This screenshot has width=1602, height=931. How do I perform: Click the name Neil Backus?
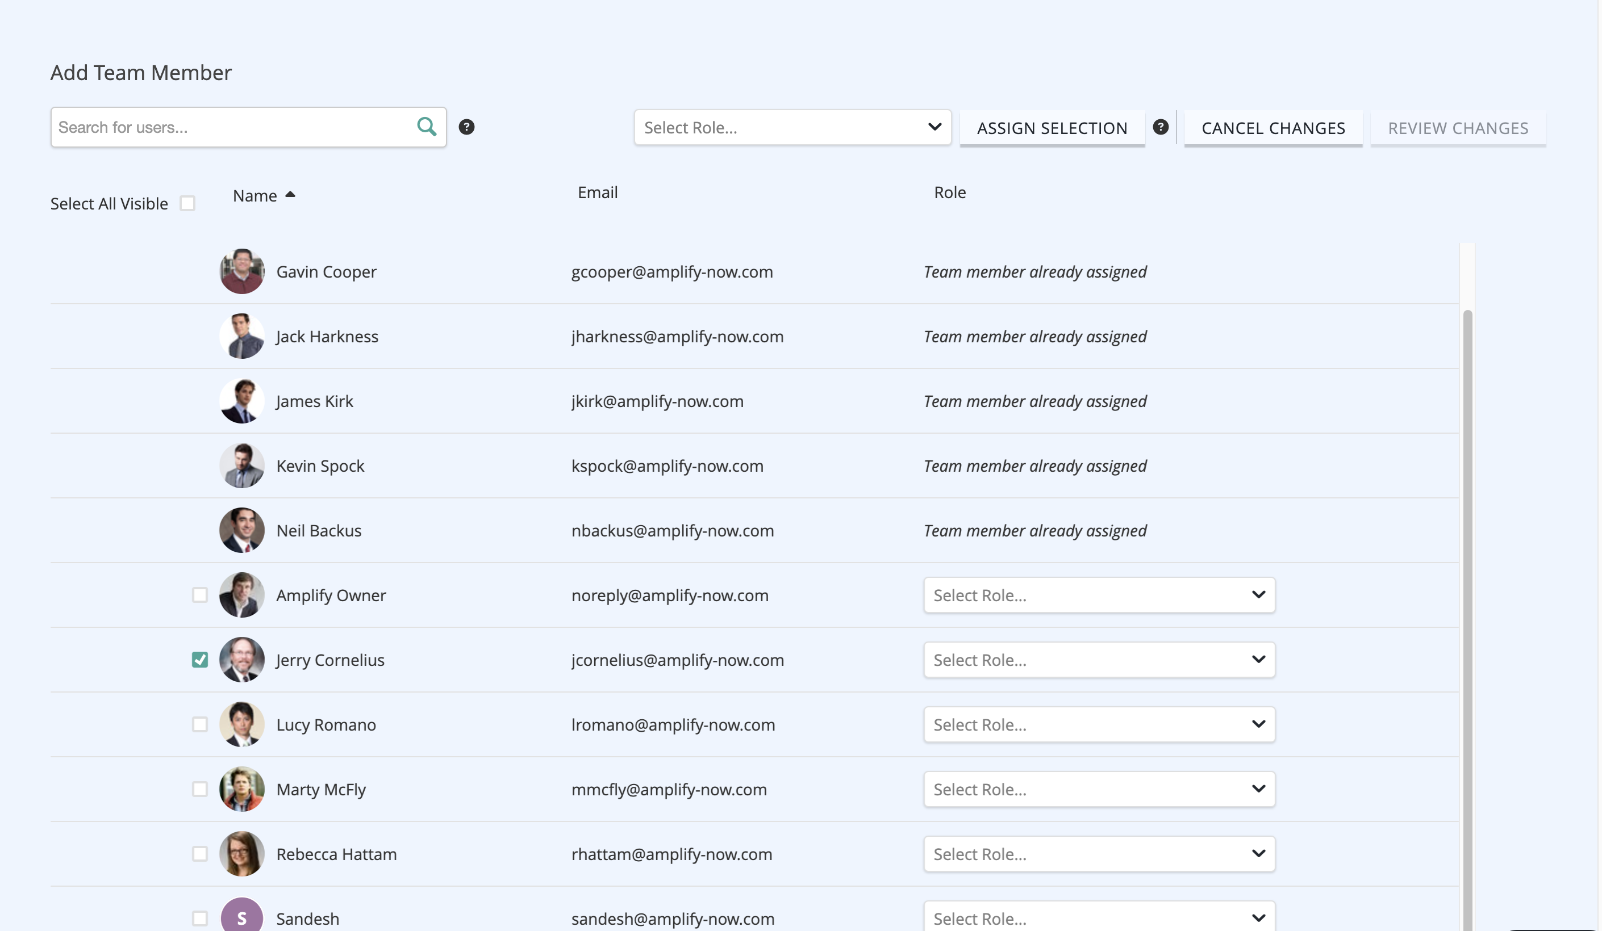coord(319,531)
